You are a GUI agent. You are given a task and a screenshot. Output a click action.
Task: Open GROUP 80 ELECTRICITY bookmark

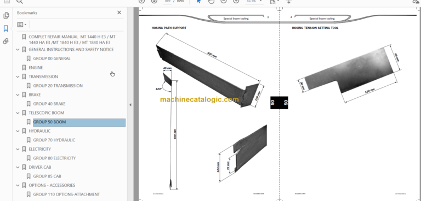pos(54,158)
